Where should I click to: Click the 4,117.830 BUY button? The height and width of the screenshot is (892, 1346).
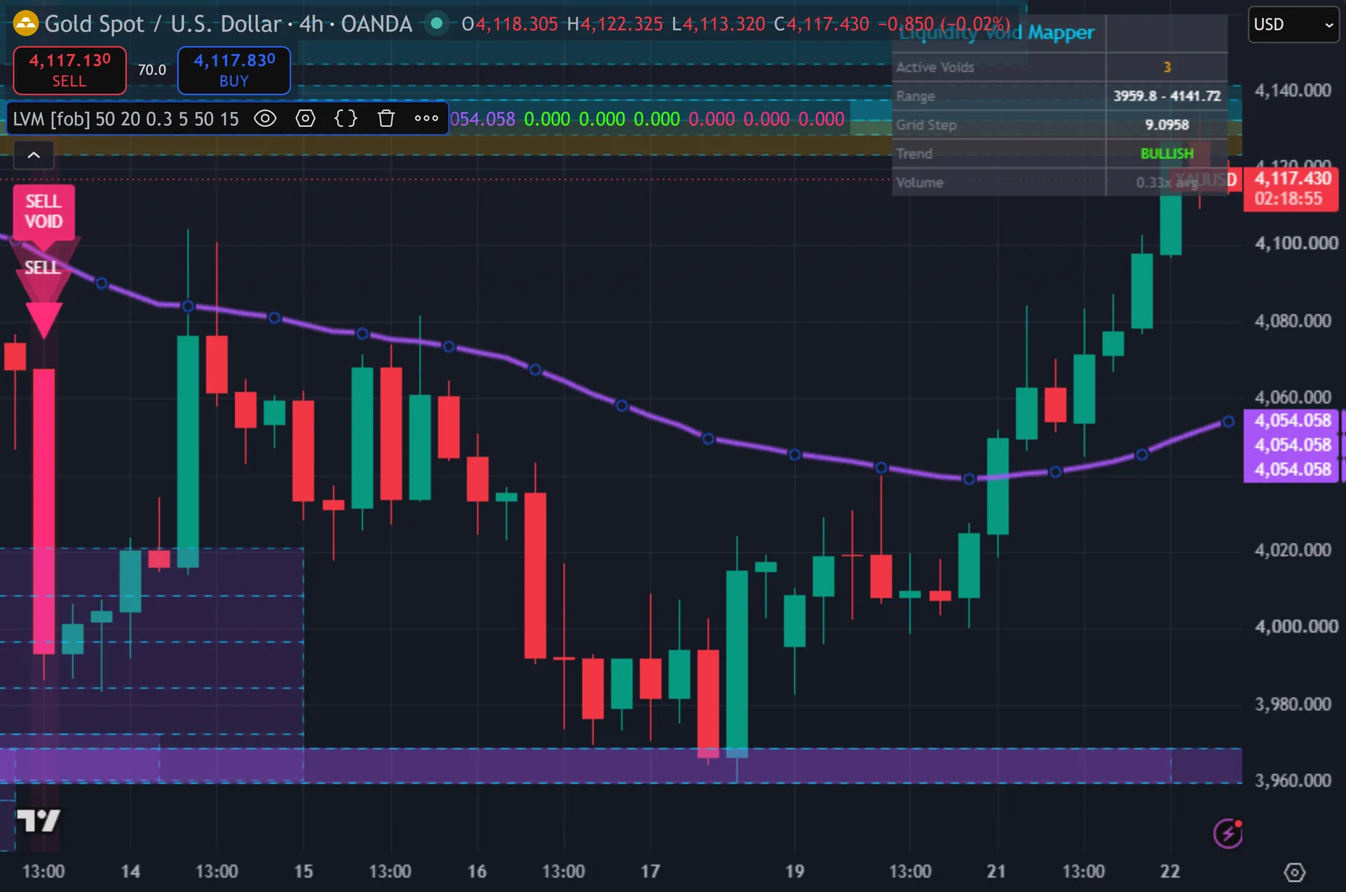point(234,70)
